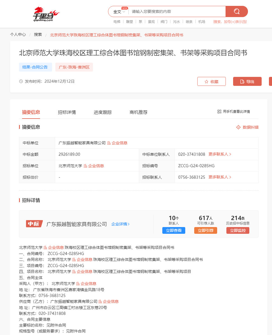Viewport: 272px width, 335px height.
Task: Click the 企业信息 building icon in 招标单位 row
Action: pos(85,166)
